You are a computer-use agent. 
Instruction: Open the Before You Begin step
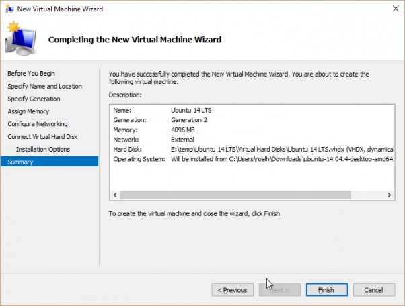click(31, 74)
